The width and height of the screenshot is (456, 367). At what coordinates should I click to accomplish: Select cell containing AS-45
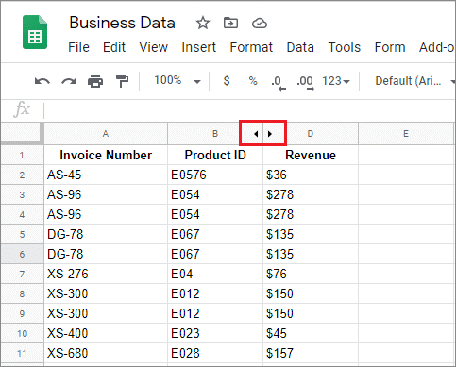pos(106,175)
